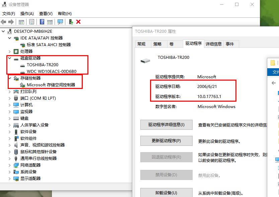This screenshot has height=197, width=279.
Task: Click the network adapter category icon
Action: [16, 165]
